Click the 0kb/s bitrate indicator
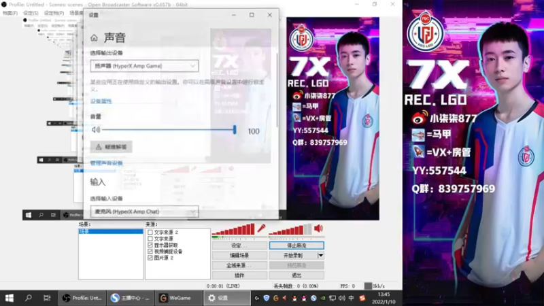Image resolution: width=544 pixels, height=306 pixels. tap(375, 286)
